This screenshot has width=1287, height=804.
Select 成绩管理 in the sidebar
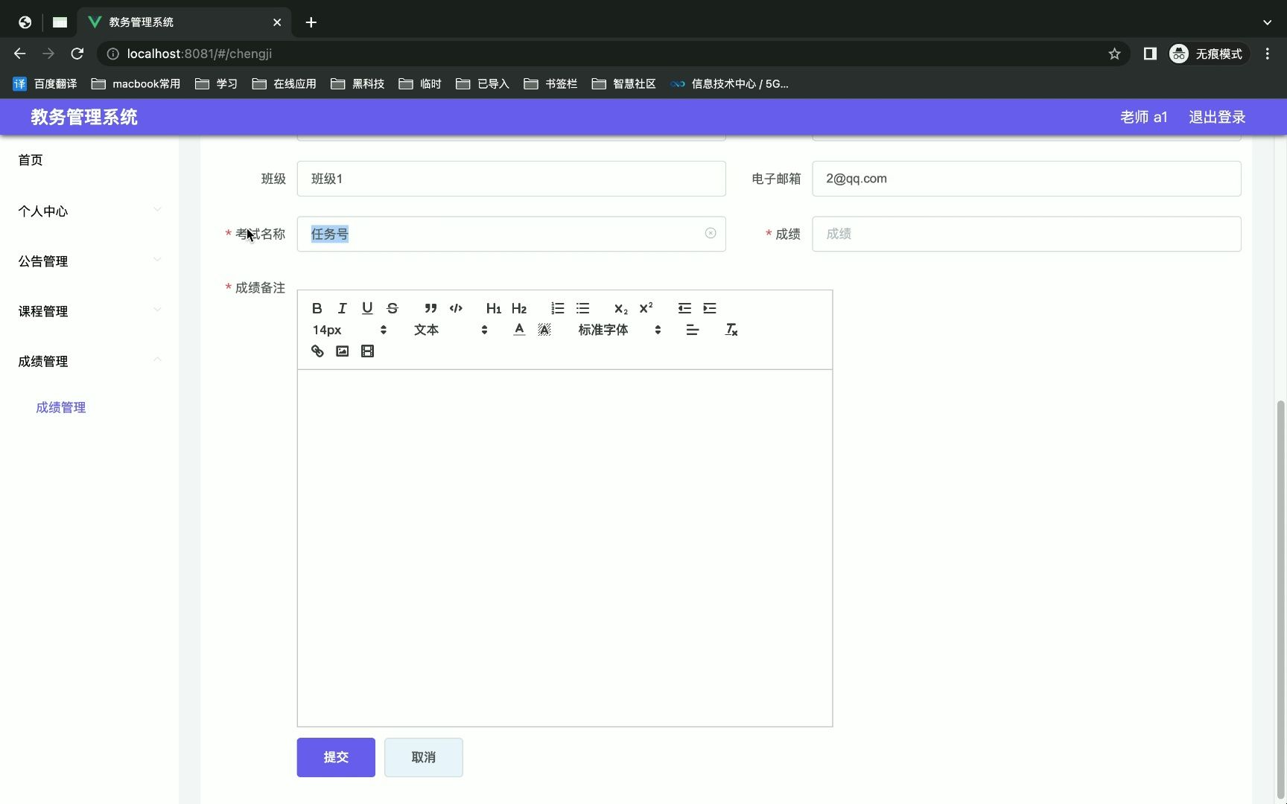(x=61, y=407)
